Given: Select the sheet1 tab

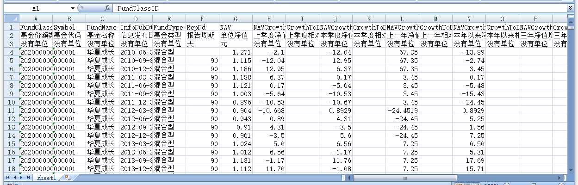Looking at the screenshot, I should (x=47, y=178).
